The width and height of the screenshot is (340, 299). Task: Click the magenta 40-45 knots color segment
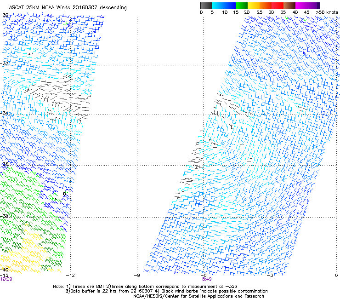click(x=301, y=6)
